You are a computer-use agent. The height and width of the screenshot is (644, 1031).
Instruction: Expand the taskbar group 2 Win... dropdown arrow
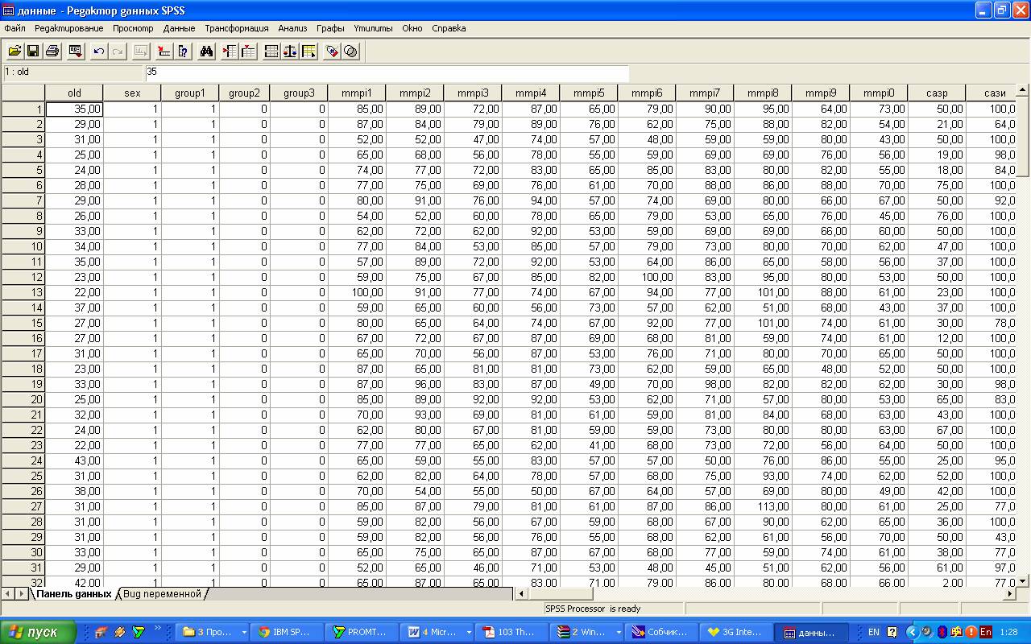click(x=617, y=632)
